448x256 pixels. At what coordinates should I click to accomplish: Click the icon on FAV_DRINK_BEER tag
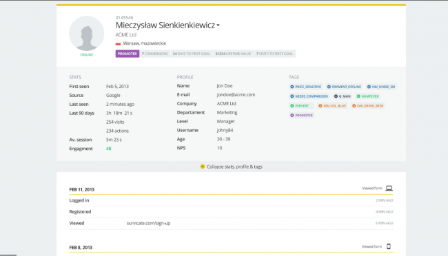click(354, 106)
